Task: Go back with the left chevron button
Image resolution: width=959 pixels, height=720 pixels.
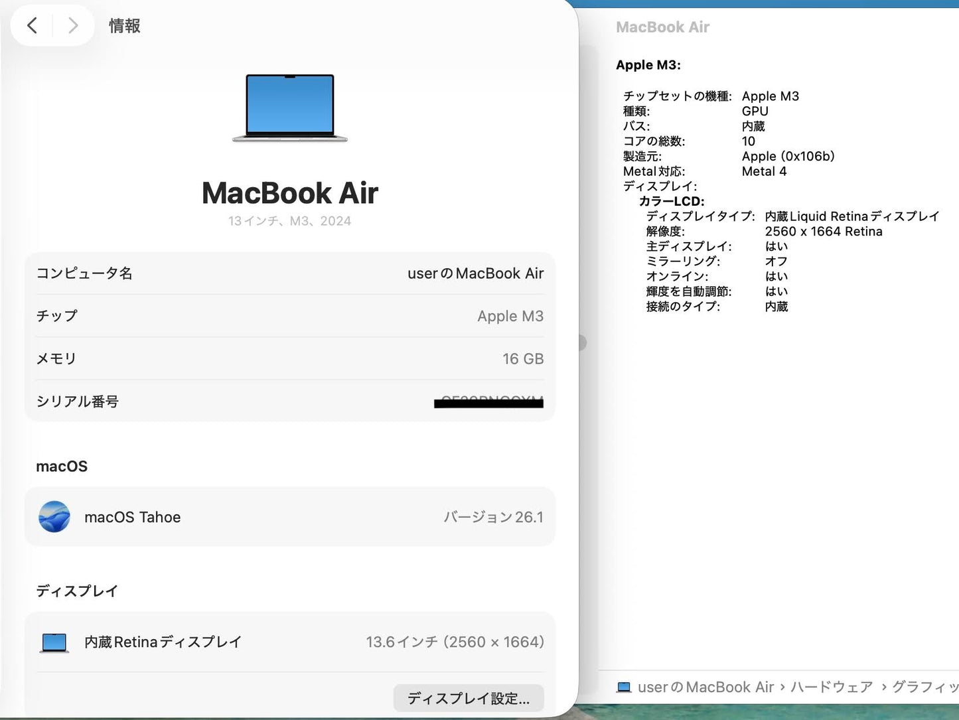Action: tap(32, 25)
